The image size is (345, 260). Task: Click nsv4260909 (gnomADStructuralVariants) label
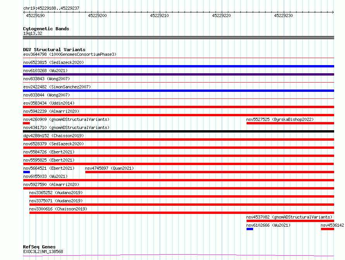click(x=66, y=119)
